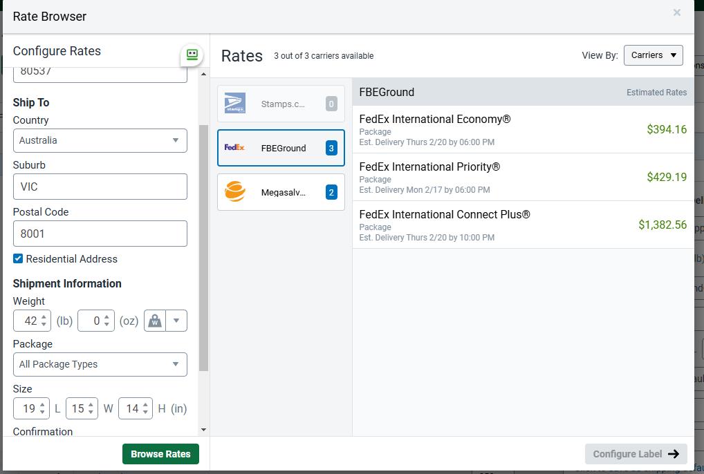Choose FedEx International Economy rate
Viewport: 704px width, 474px height.
point(523,130)
